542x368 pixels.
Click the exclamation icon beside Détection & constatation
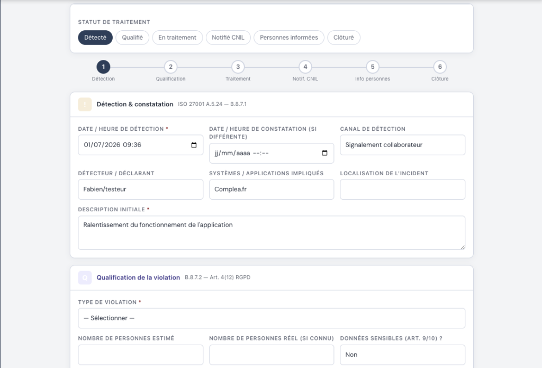tap(85, 104)
